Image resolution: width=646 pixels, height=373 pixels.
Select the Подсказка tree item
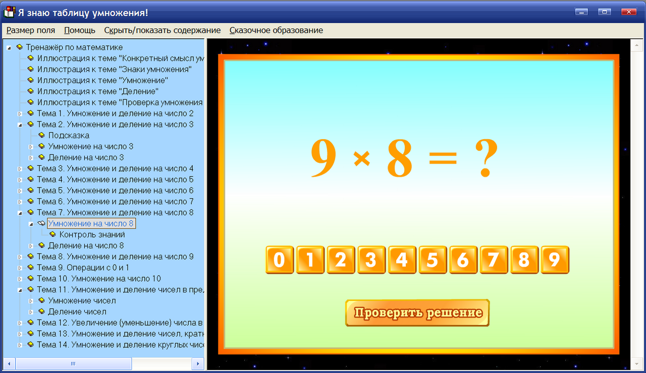click(x=69, y=135)
